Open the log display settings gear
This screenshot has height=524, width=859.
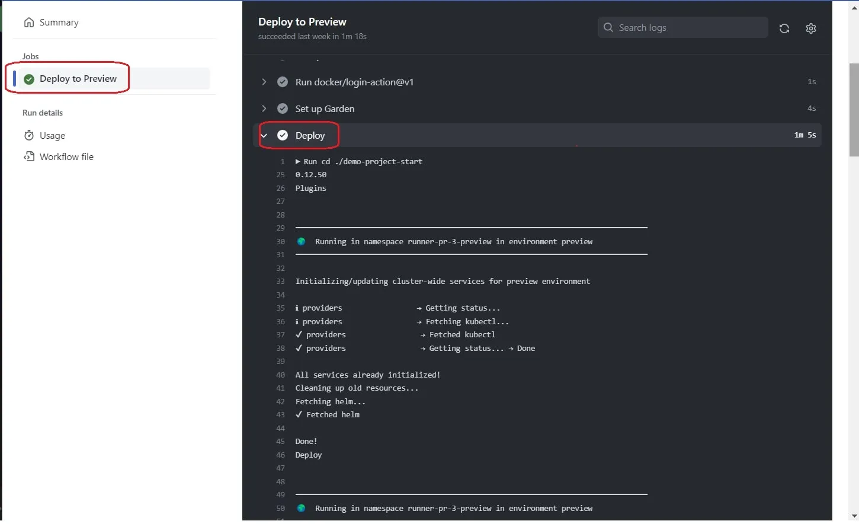[811, 28]
